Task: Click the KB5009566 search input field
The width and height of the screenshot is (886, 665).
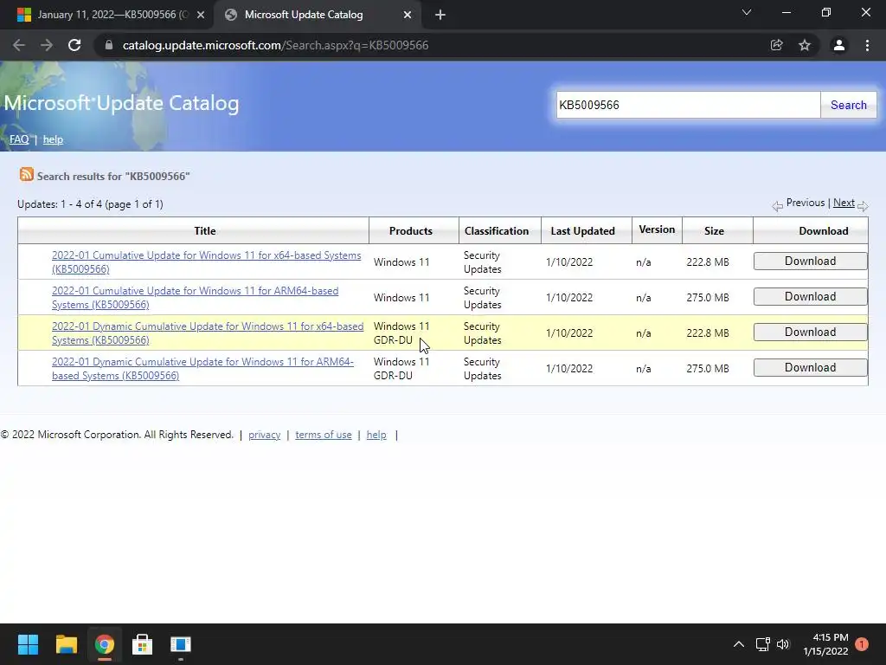Action: pos(688,105)
